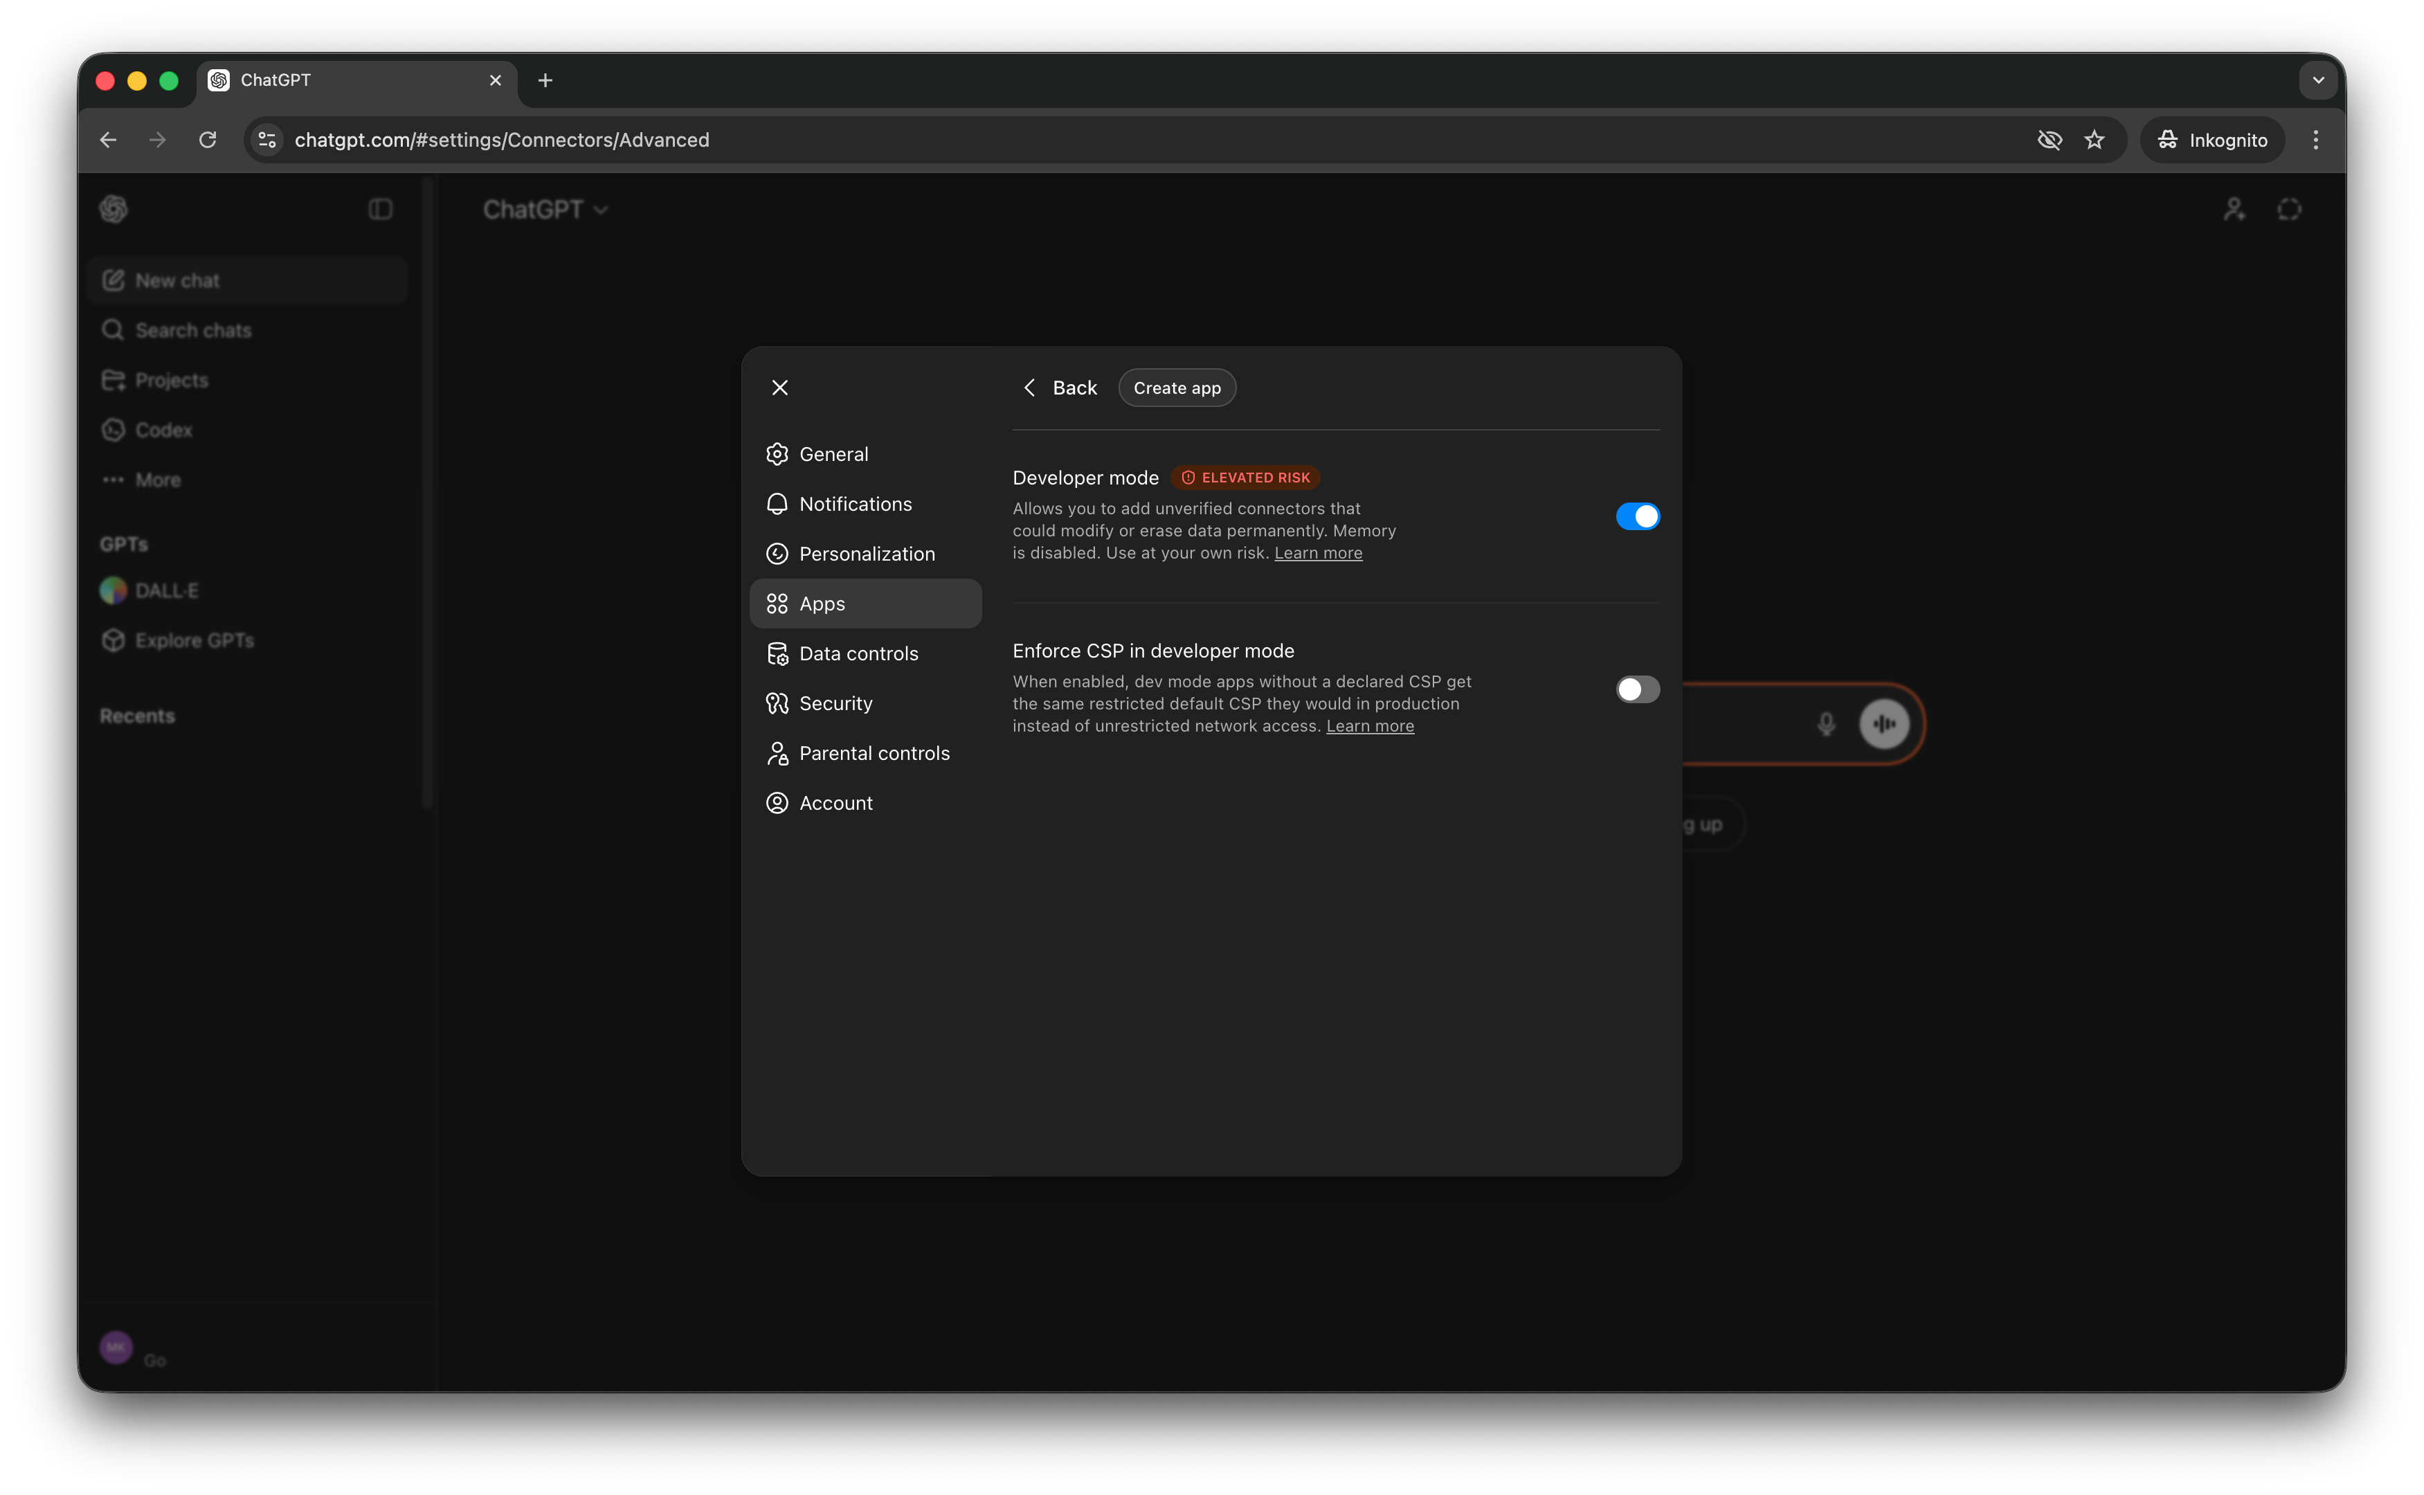Open the Personalization settings section
The height and width of the screenshot is (1495, 2424).
(x=866, y=554)
